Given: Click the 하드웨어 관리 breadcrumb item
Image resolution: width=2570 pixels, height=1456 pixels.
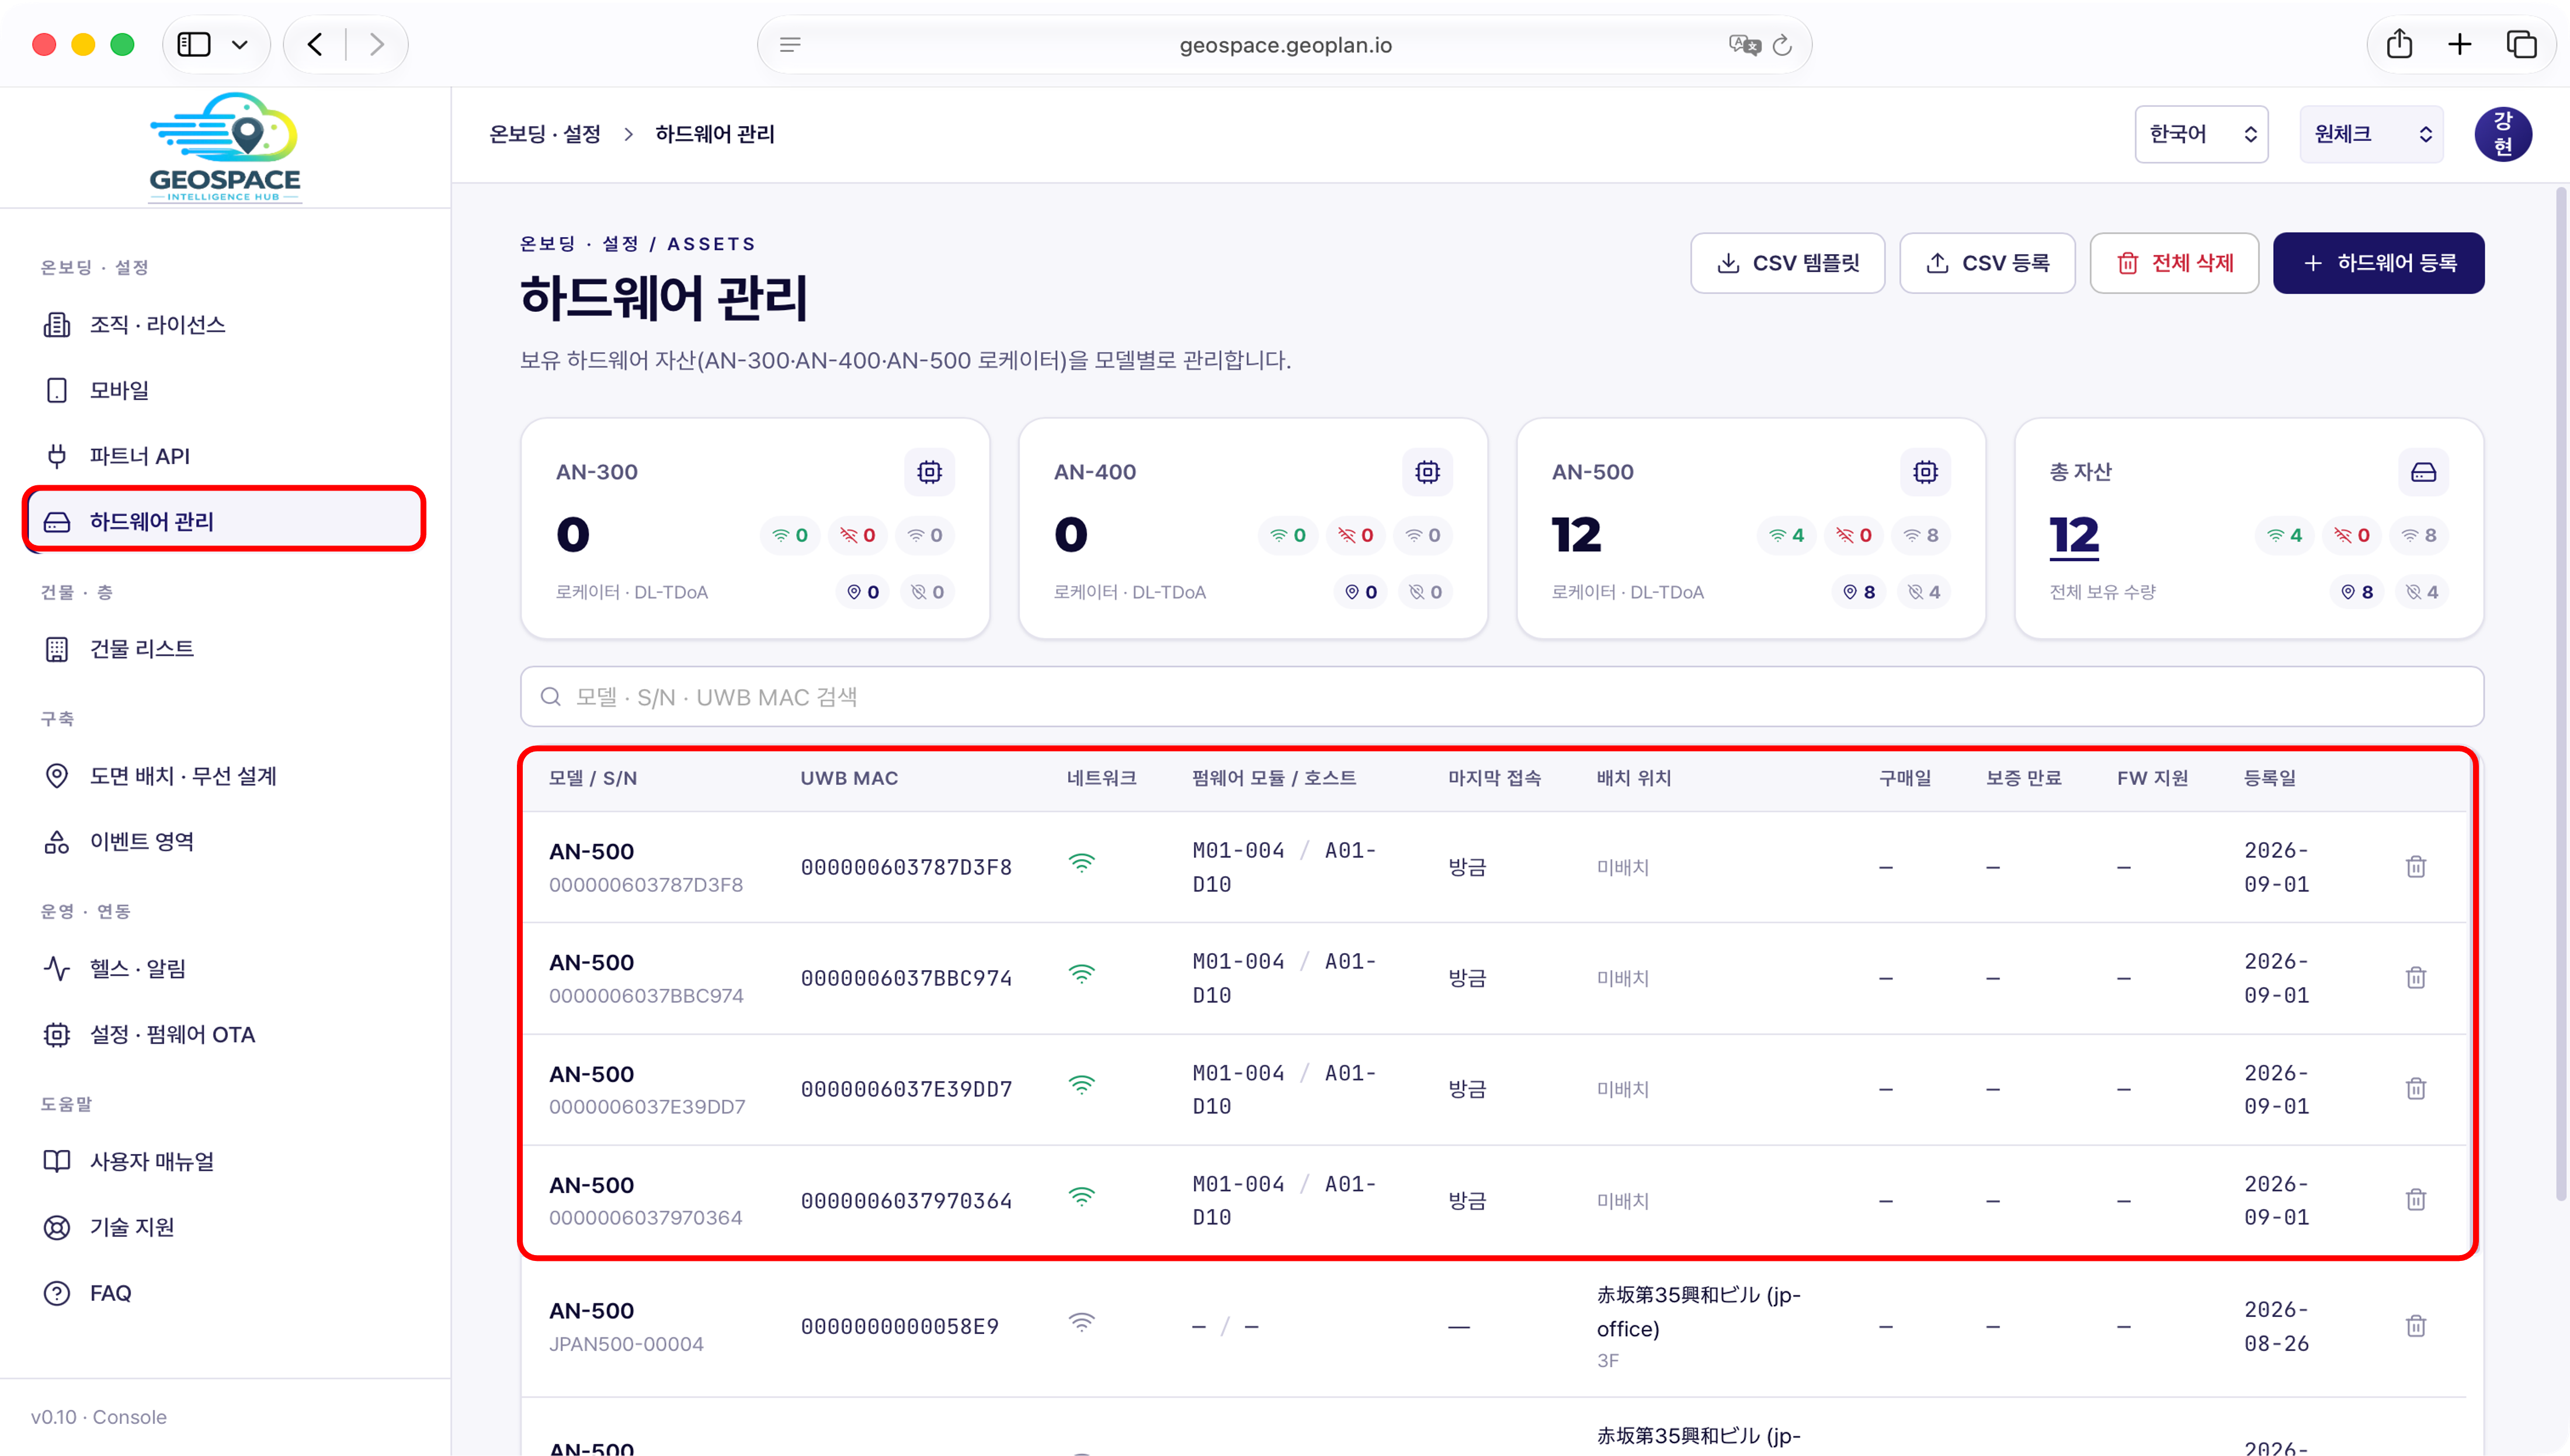Looking at the screenshot, I should click(715, 134).
